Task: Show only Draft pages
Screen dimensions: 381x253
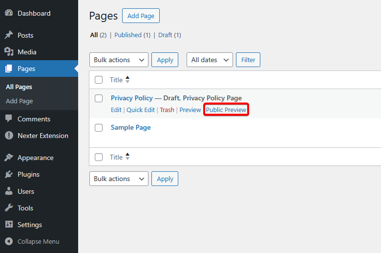Action: [165, 35]
